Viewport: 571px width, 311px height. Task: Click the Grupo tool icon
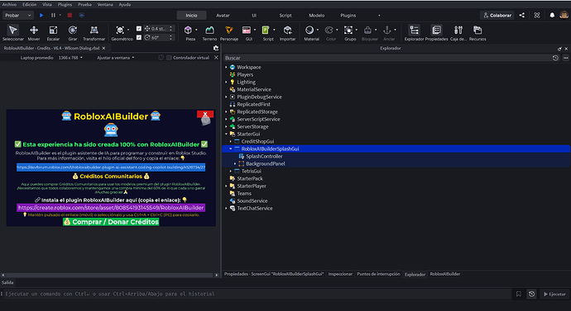click(348, 31)
